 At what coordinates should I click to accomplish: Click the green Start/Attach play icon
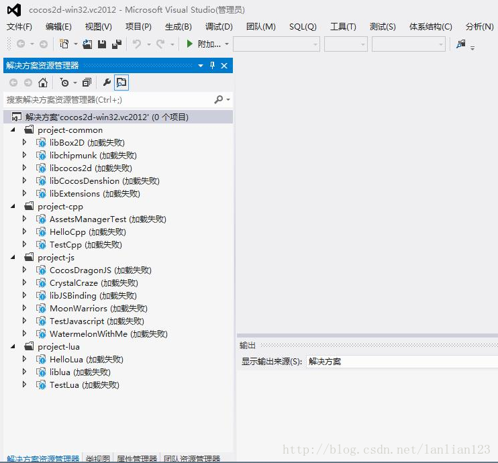click(x=190, y=44)
